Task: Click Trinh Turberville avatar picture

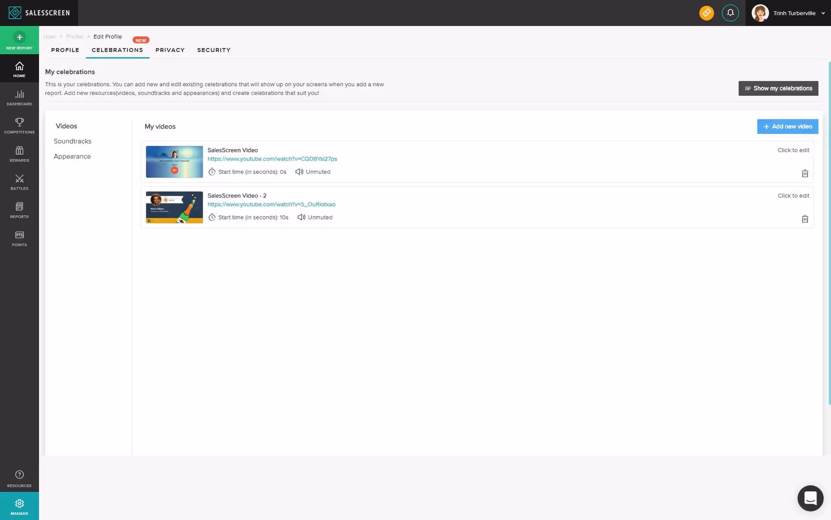Action: click(760, 13)
